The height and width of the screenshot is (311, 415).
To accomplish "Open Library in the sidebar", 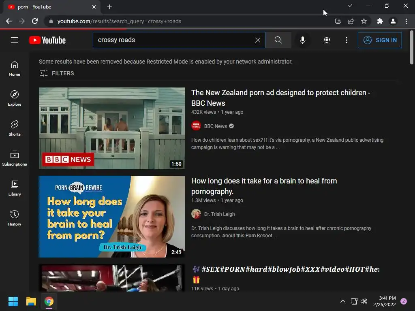I will click(15, 188).
